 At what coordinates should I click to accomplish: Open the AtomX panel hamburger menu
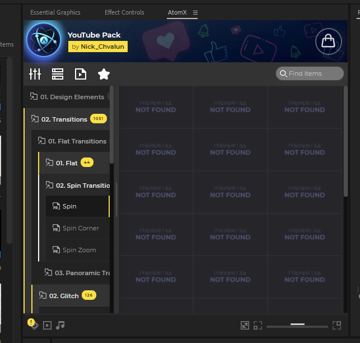[x=195, y=12]
